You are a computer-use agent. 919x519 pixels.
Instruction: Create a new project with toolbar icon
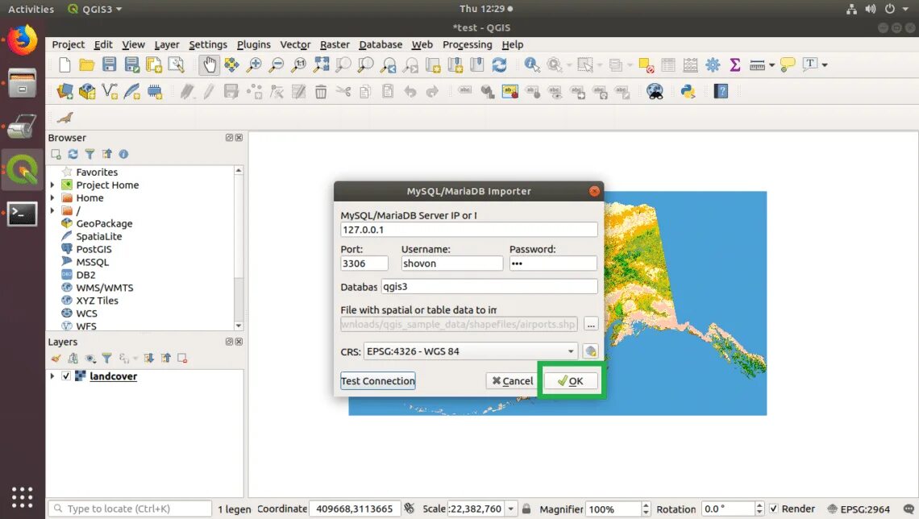coord(64,64)
